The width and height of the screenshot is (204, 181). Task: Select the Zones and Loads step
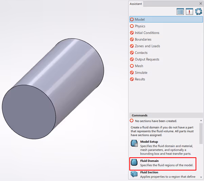point(166,46)
